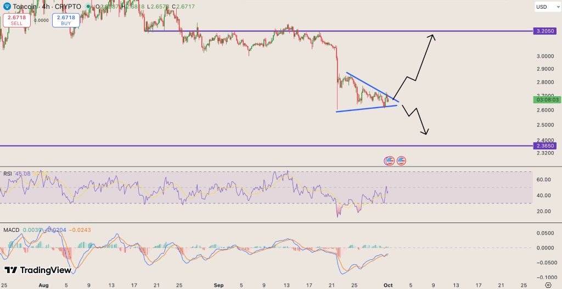Image resolution: width=562 pixels, height=289 pixels.
Task: Click the BUY 2.6718 button
Action: [x=66, y=20]
